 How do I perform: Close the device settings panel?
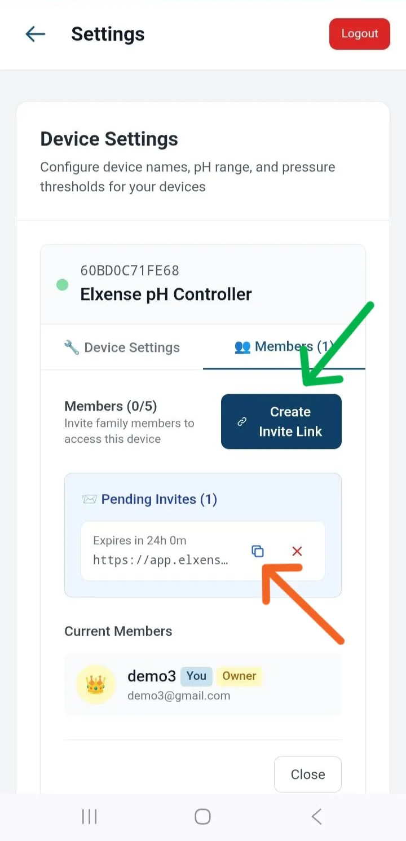[307, 774]
